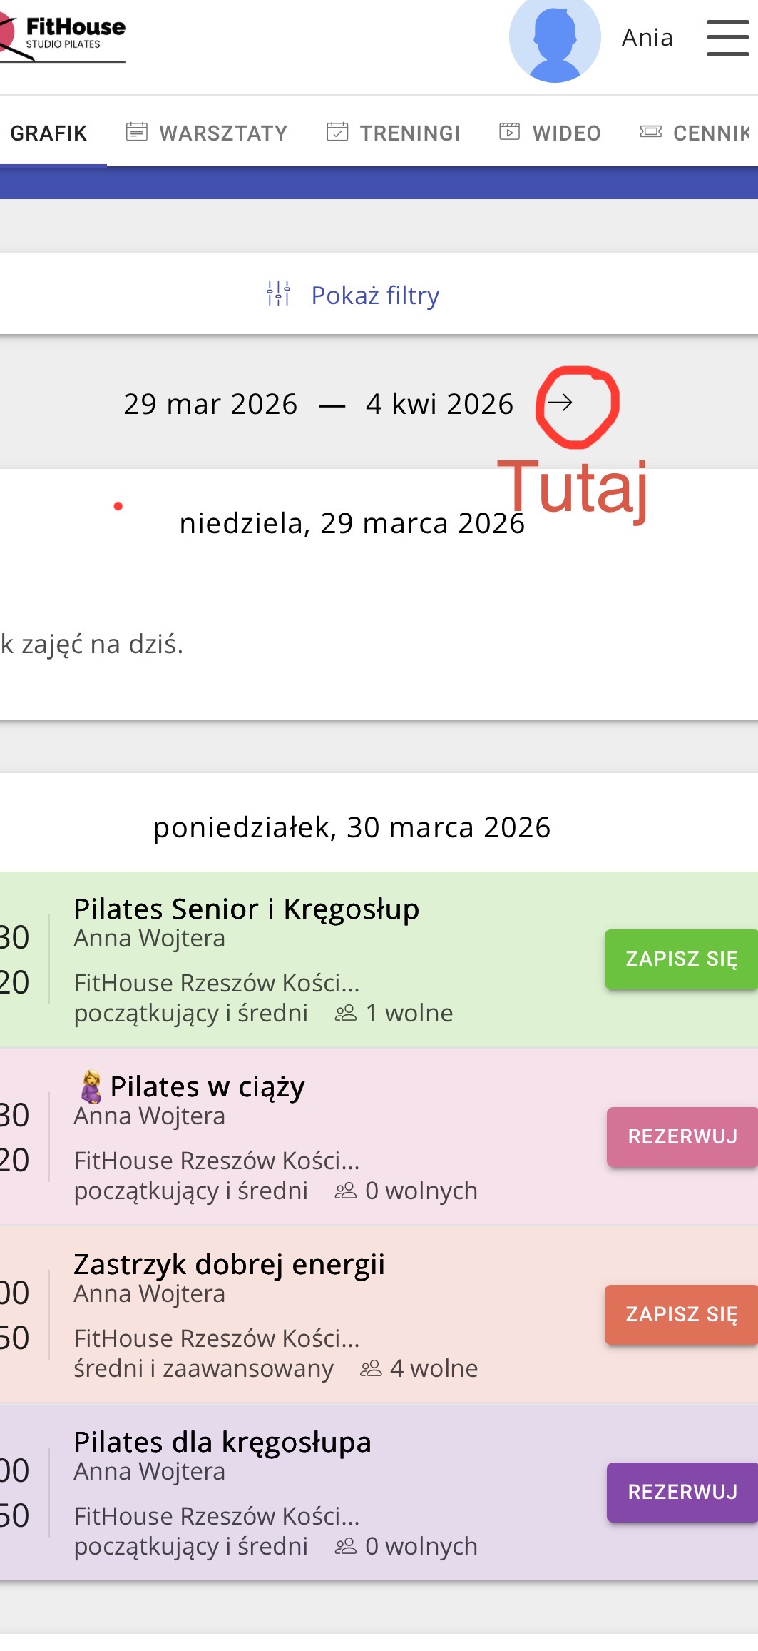Open the hamburger menu
The image size is (758, 1651).
[x=727, y=38]
